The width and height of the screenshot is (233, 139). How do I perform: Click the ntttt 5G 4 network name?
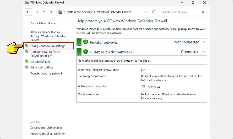coord(154,87)
